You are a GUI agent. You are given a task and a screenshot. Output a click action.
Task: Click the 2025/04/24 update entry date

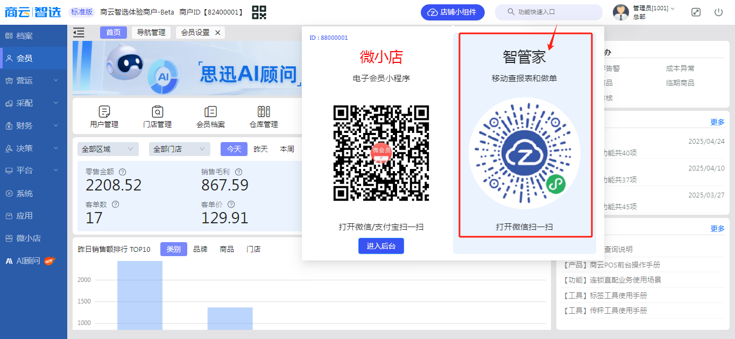pos(706,142)
